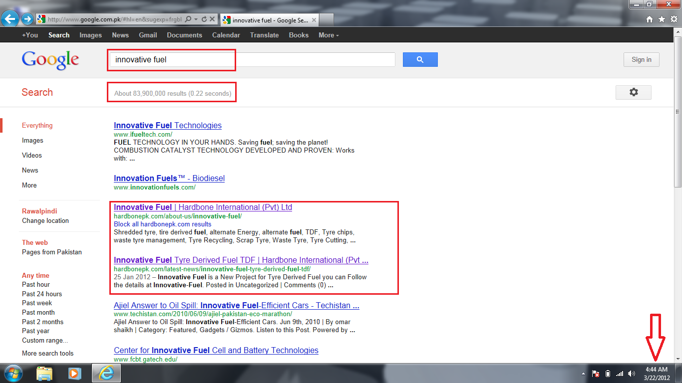The image size is (682, 383).
Task: Click the volume speaker tray icon
Action: pyautogui.click(x=632, y=374)
